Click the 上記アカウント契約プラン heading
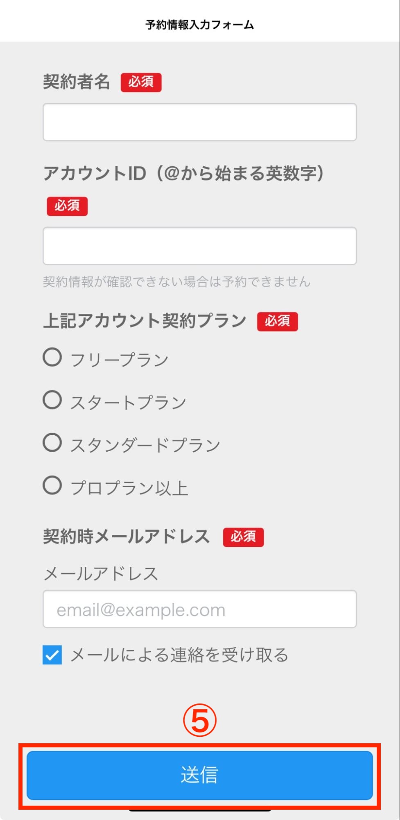This screenshot has height=820, width=400. coord(145,321)
